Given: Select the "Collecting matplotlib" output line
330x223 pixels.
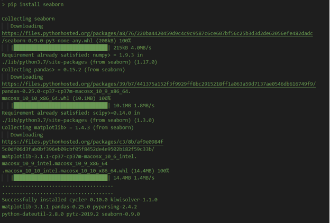Looking at the screenshot, I should (x=67, y=127).
